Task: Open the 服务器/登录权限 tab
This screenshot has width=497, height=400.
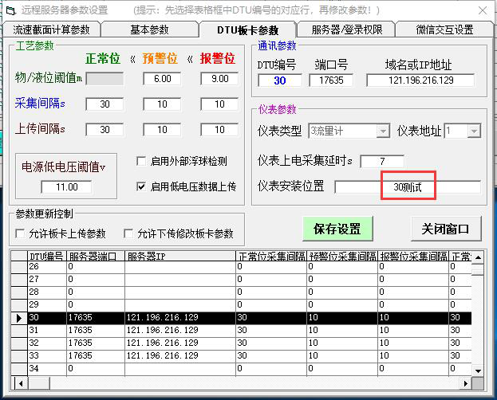Action: click(346, 29)
